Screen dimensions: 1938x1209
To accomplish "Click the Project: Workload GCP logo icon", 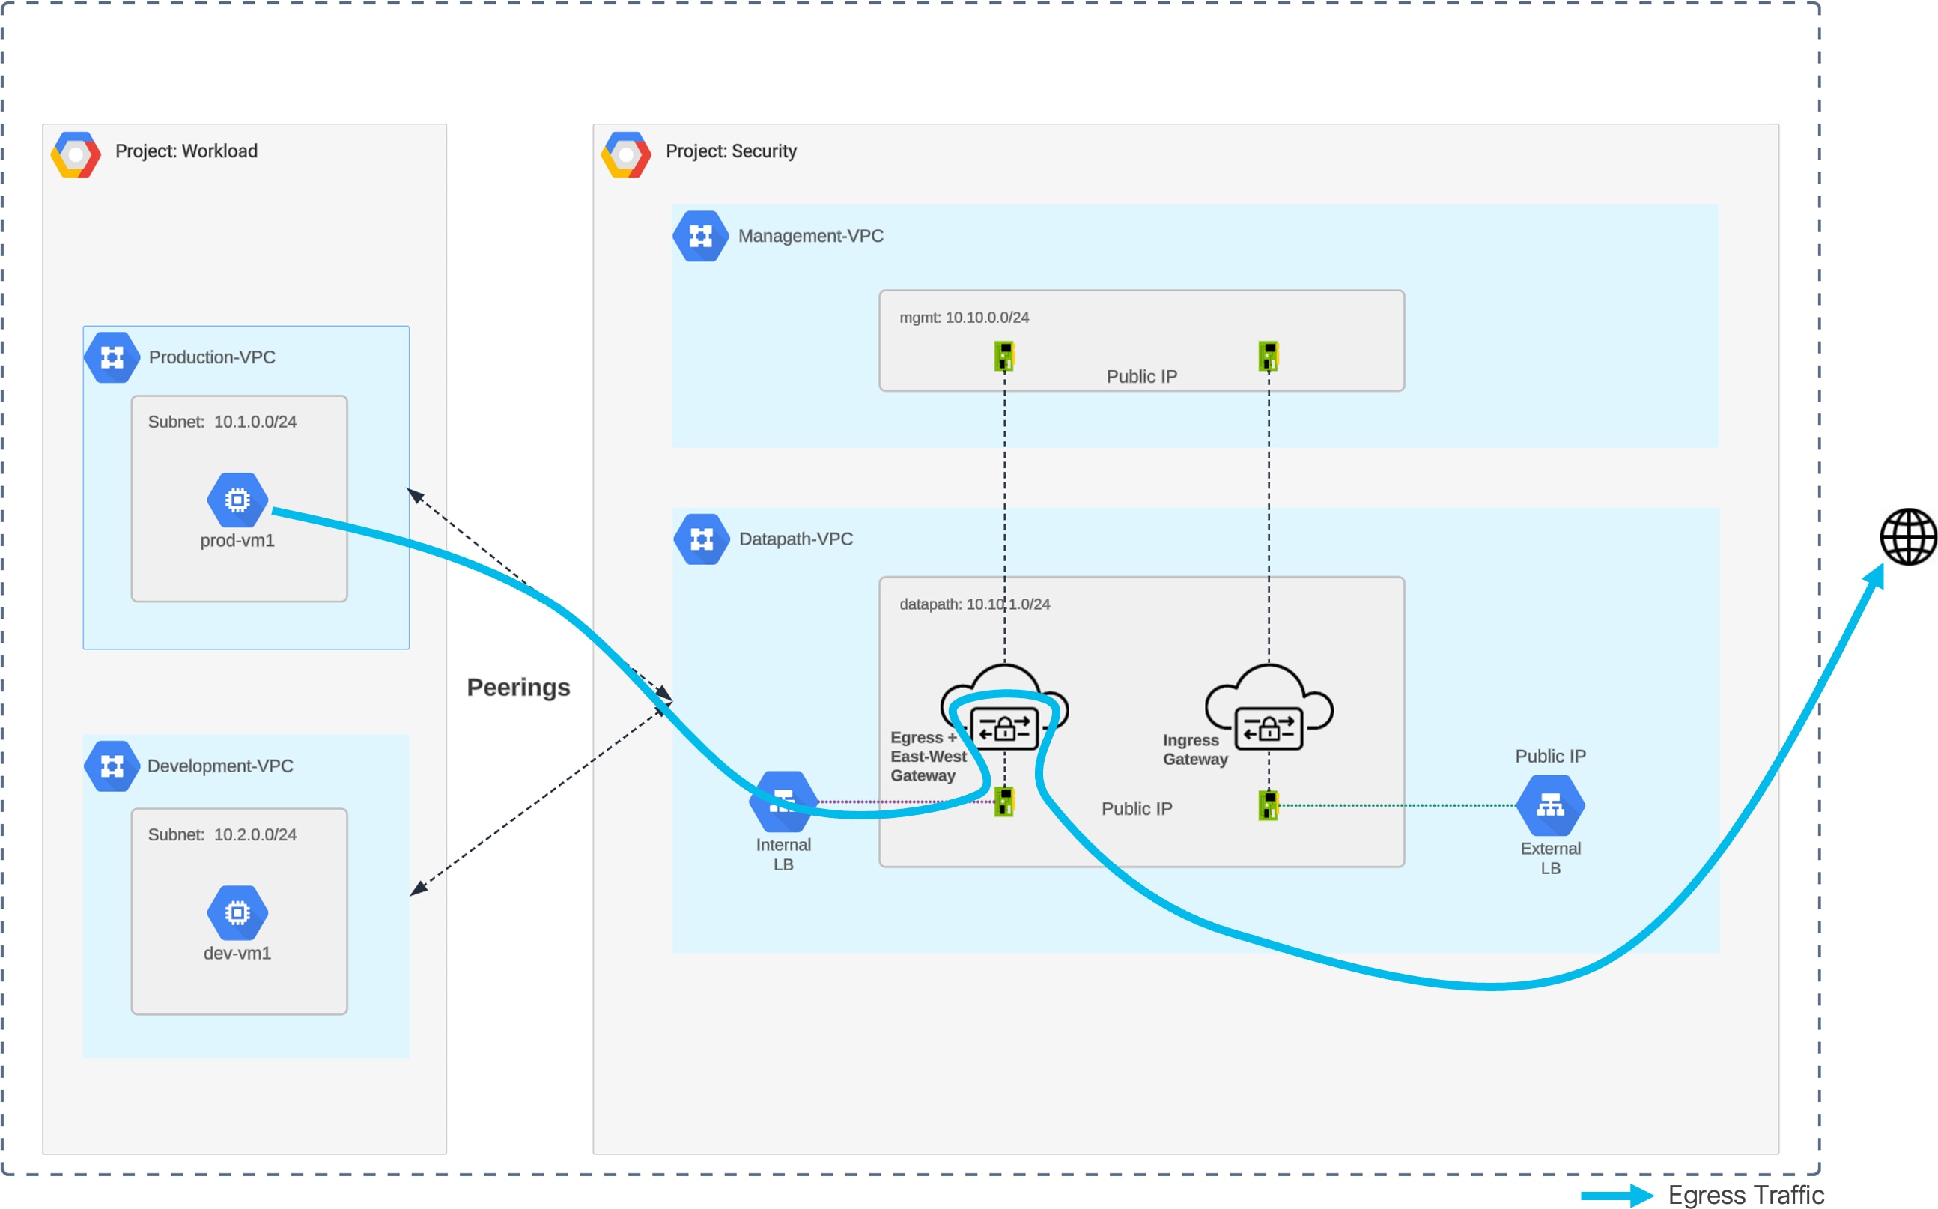I will (x=76, y=154).
